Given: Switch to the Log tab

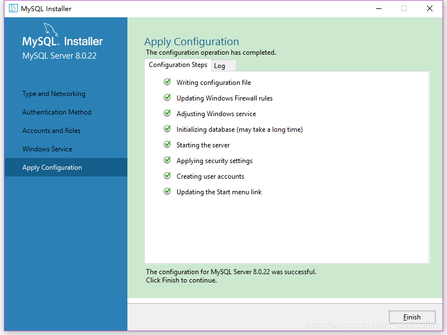Looking at the screenshot, I should click(220, 66).
